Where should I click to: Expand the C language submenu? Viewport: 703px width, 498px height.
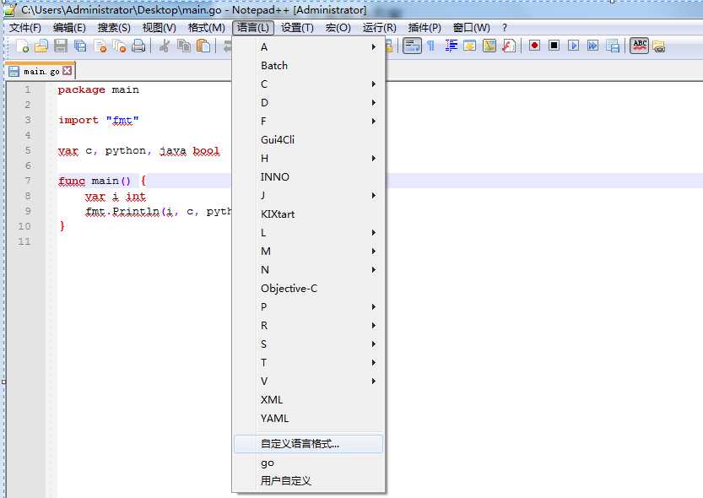(x=309, y=84)
